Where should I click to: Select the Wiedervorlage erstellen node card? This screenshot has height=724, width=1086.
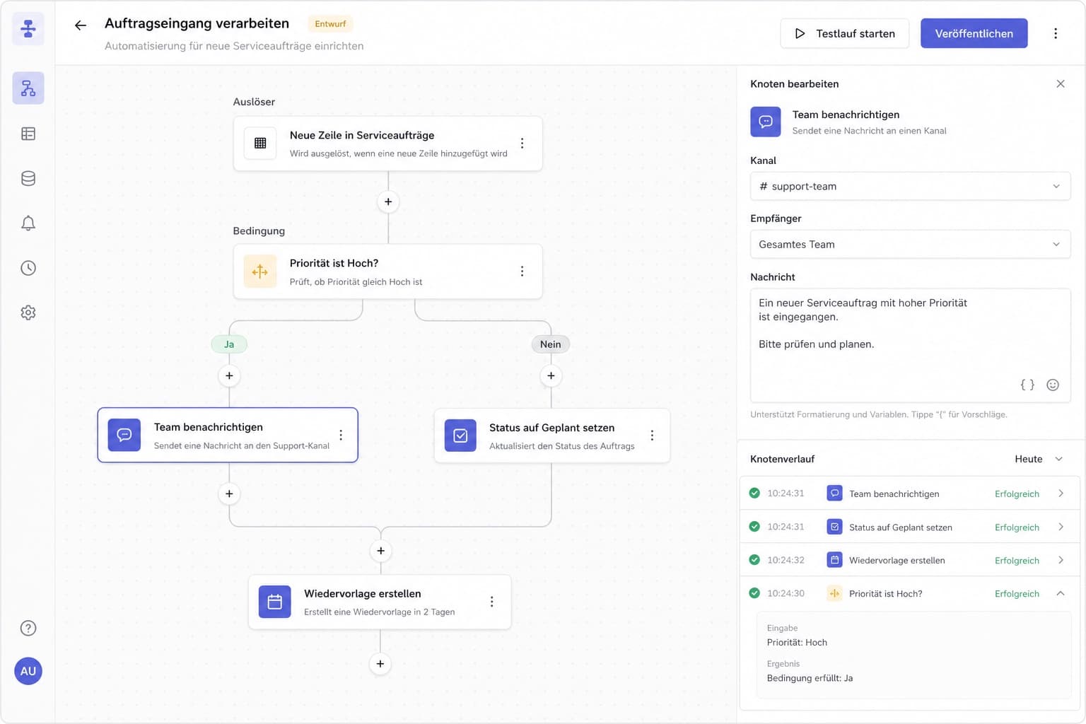pos(380,602)
